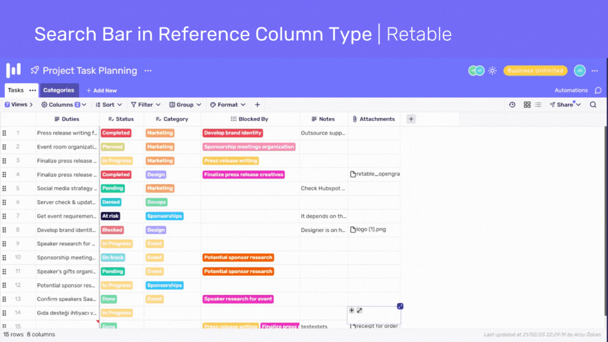
Task: Click the Duties column header
Action: [x=67, y=119]
